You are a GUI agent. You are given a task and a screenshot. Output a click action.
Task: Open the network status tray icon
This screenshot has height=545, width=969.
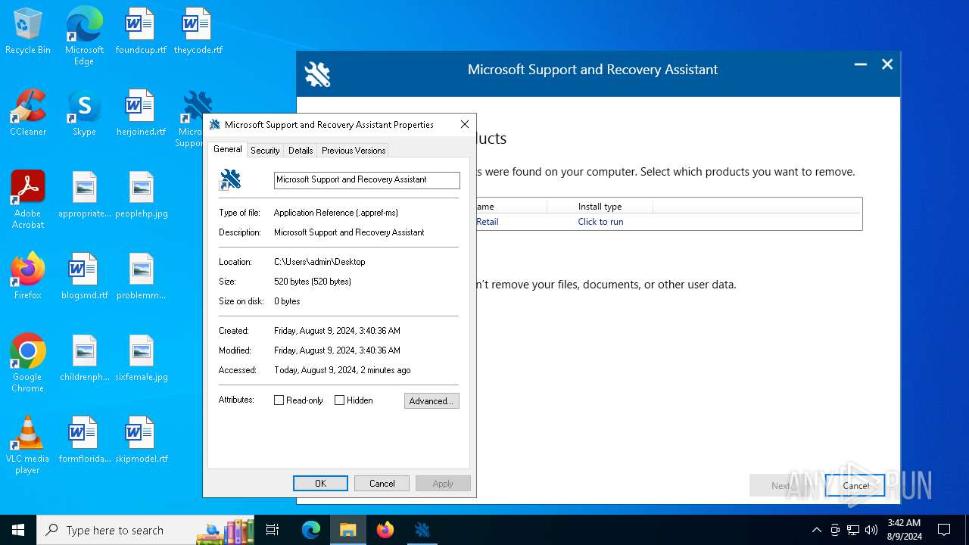[x=853, y=530]
